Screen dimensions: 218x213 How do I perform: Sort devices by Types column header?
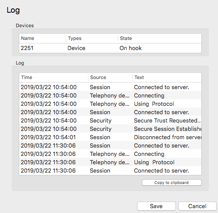coord(92,38)
